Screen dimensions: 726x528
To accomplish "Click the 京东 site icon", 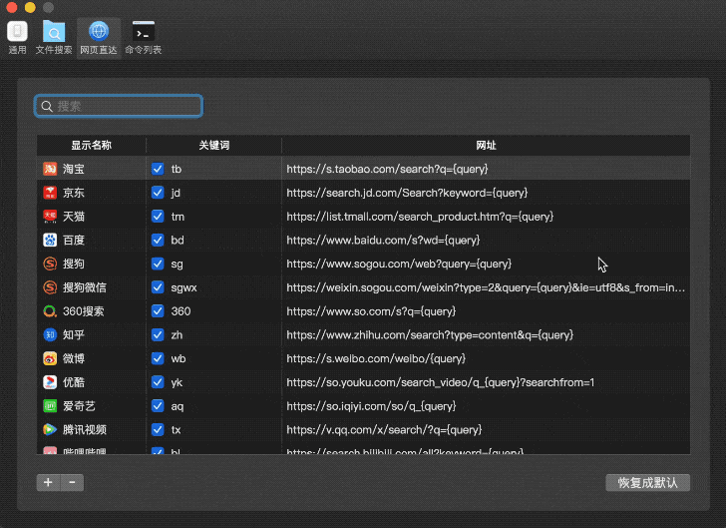I will coord(50,193).
